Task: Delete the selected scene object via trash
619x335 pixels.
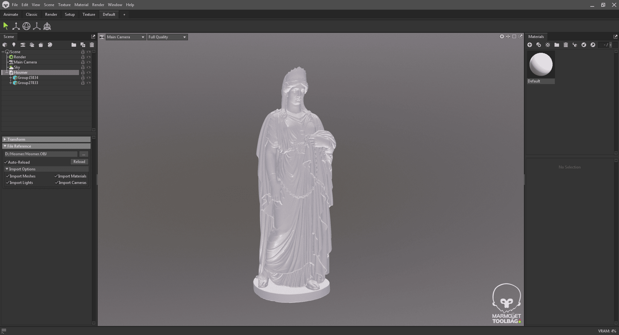Action: (92, 45)
